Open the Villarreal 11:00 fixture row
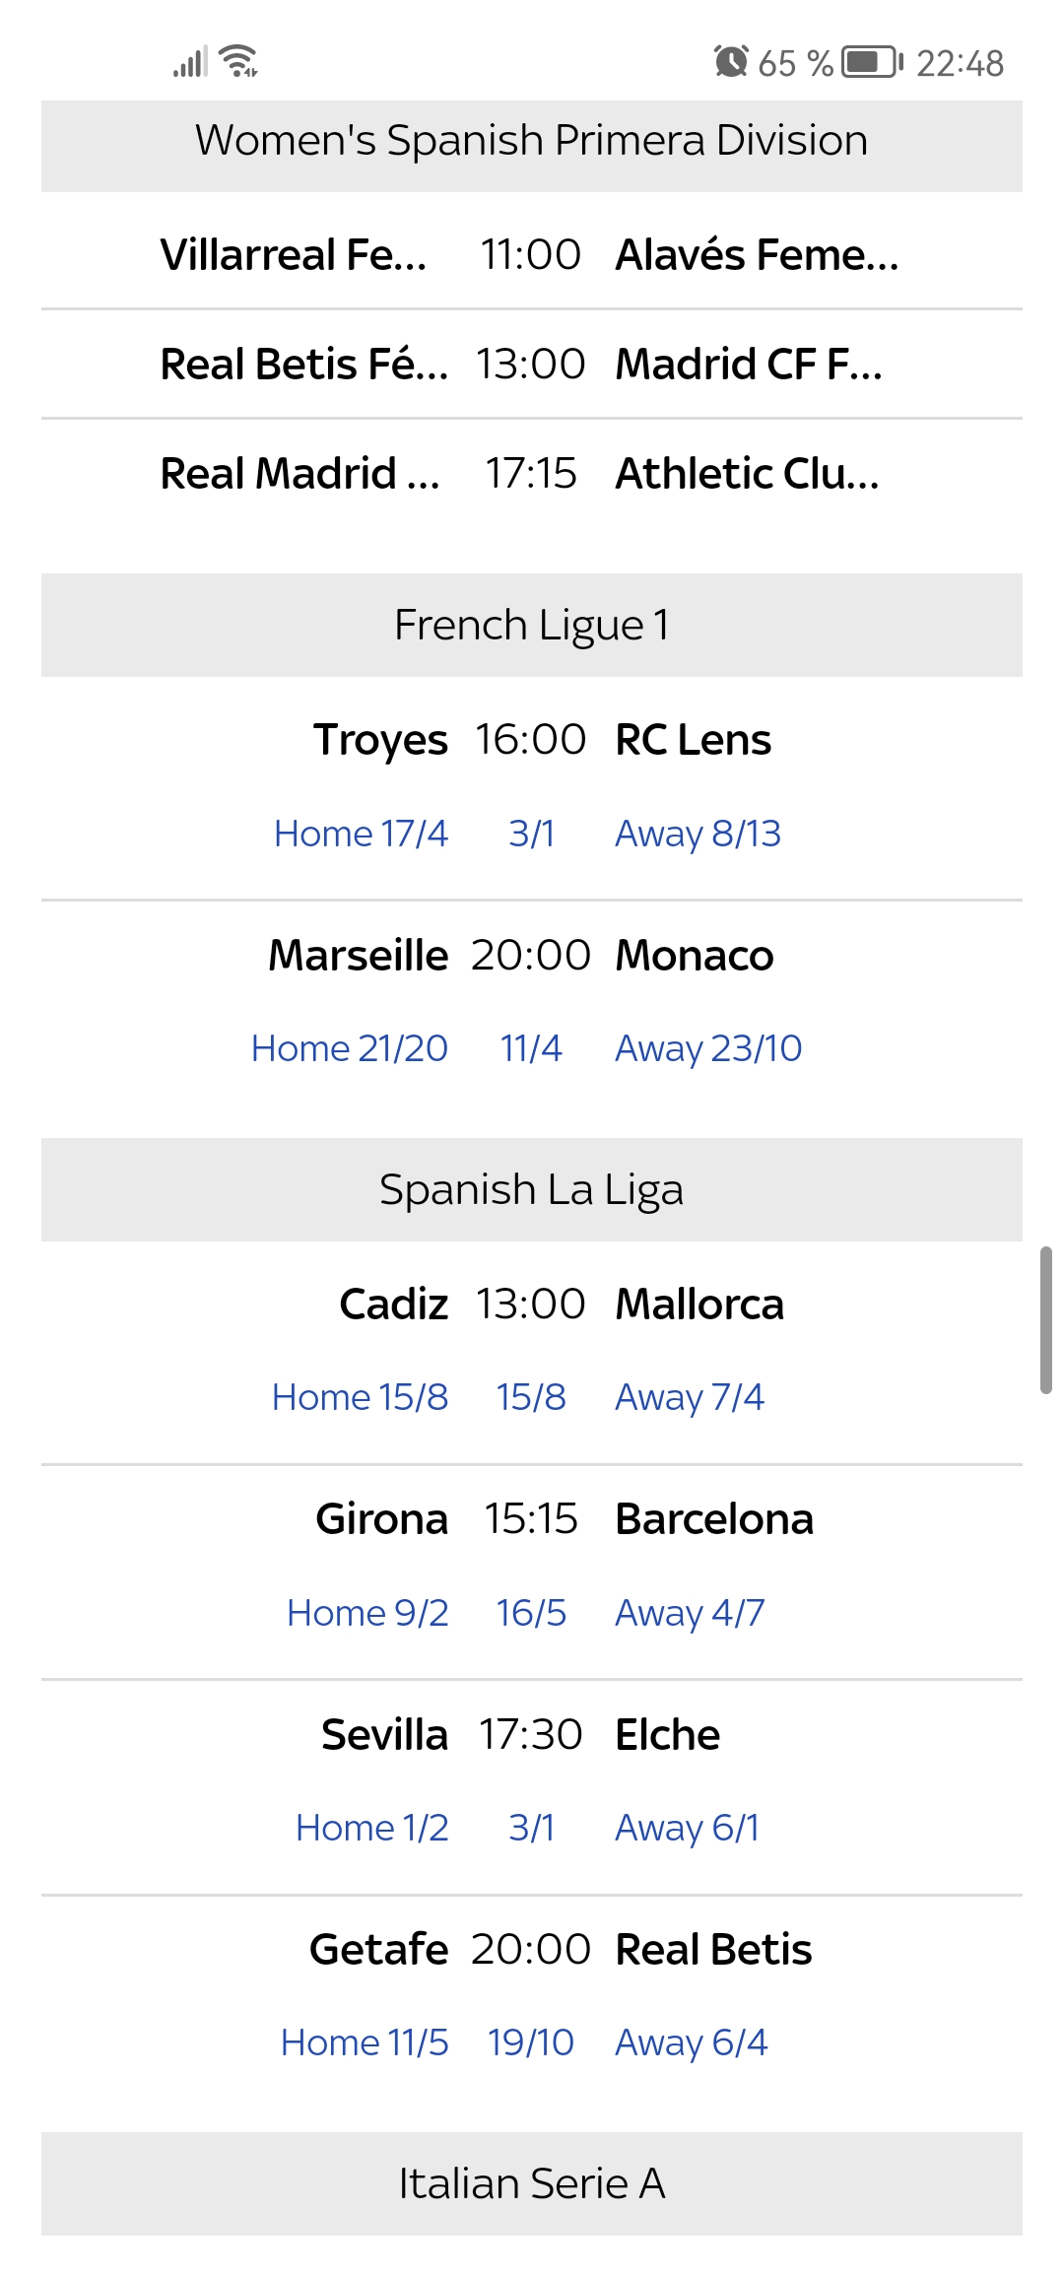Image resolution: width=1064 pixels, height=2276 pixels. point(532,254)
